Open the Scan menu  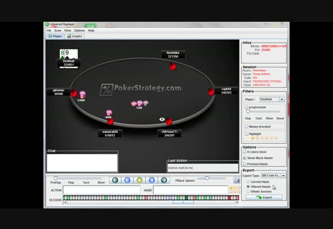(x=57, y=30)
